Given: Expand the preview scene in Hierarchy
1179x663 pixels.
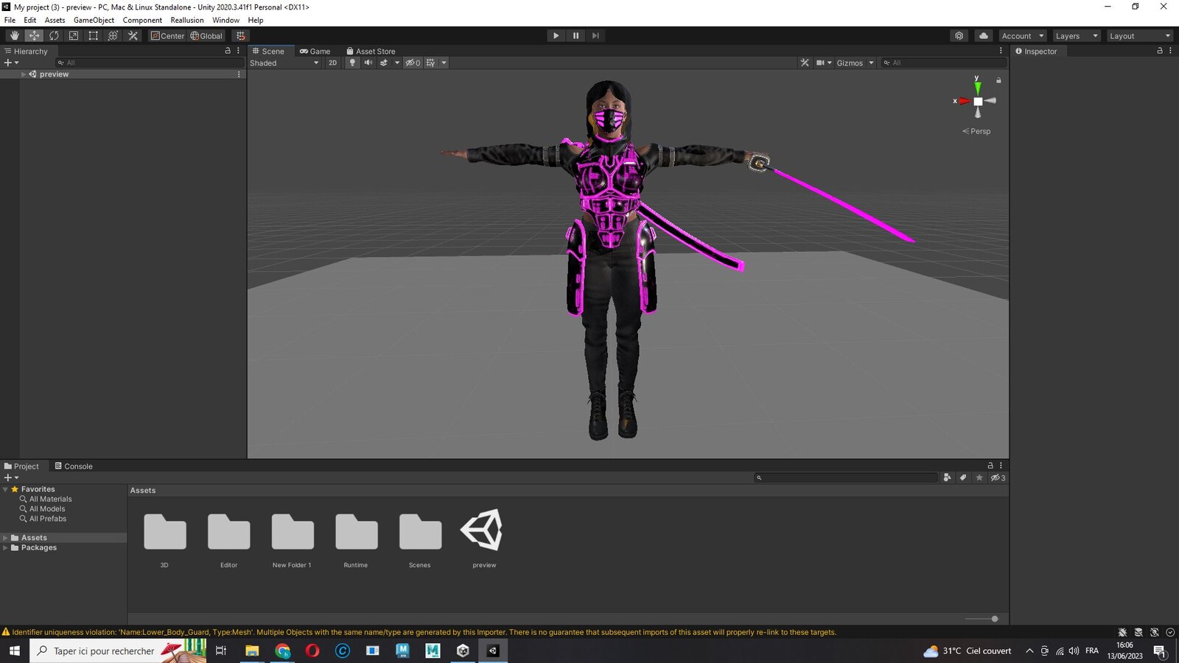Looking at the screenshot, I should pyautogui.click(x=24, y=74).
